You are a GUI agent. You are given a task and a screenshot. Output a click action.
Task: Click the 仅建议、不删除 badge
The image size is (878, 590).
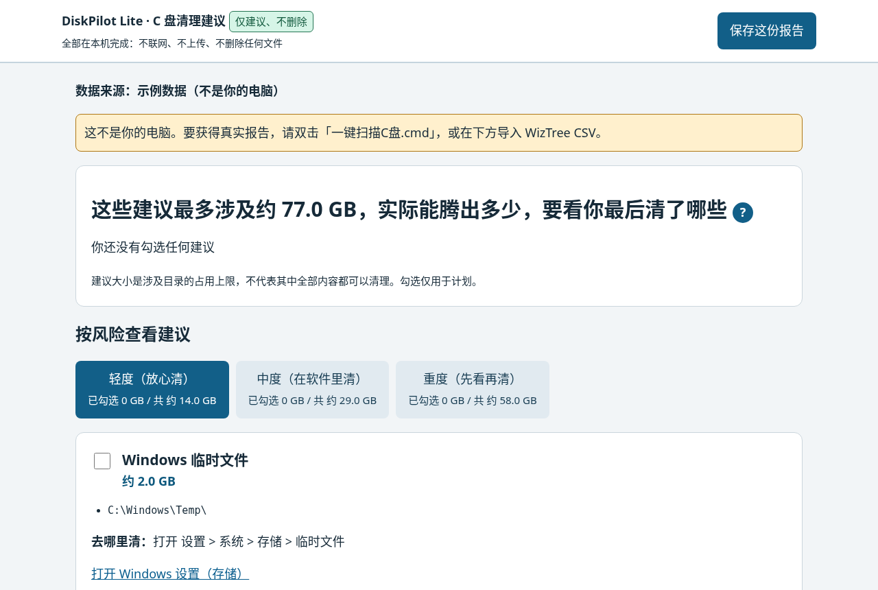coord(271,21)
